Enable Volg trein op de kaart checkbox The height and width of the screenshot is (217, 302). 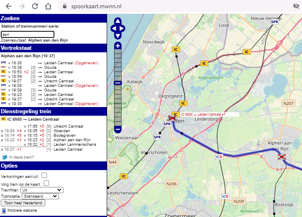(46, 183)
